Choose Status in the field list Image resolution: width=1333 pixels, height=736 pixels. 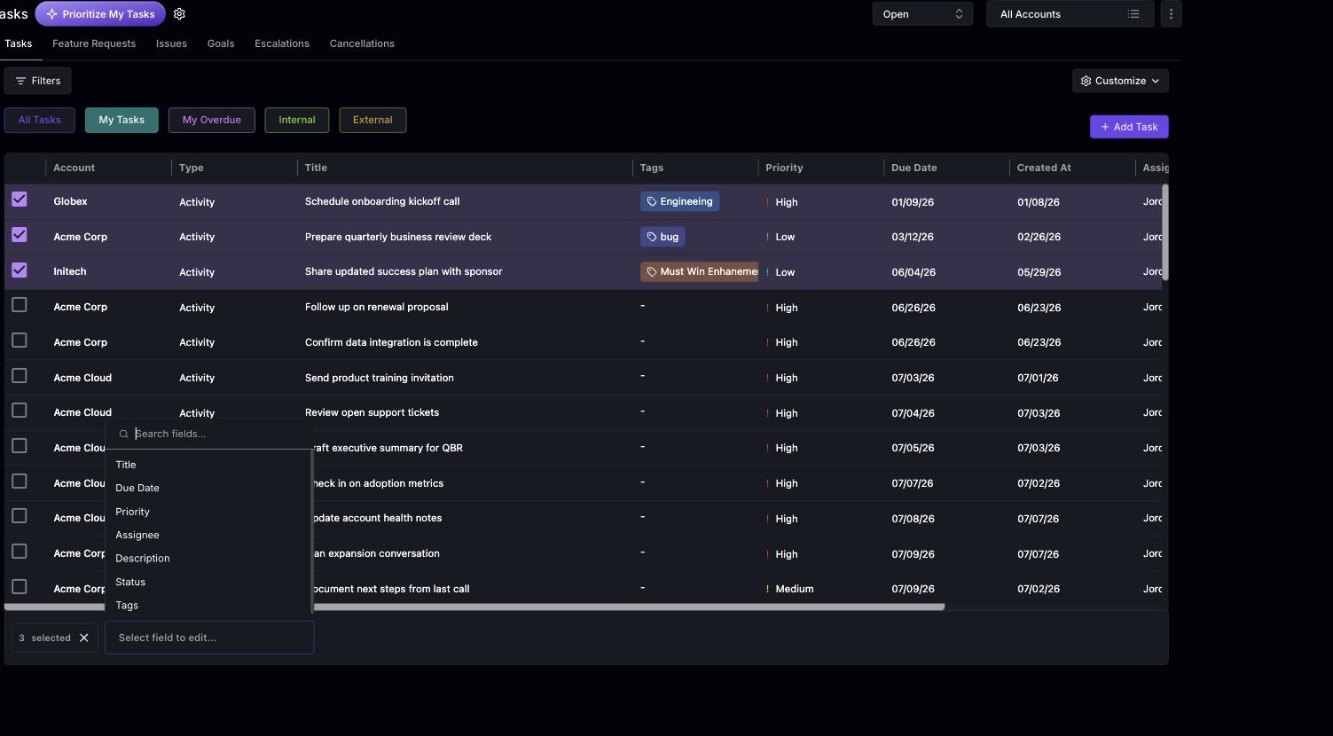click(208, 582)
